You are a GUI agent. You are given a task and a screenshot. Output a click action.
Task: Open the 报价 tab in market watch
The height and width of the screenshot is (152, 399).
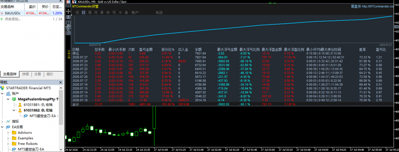coord(50,74)
